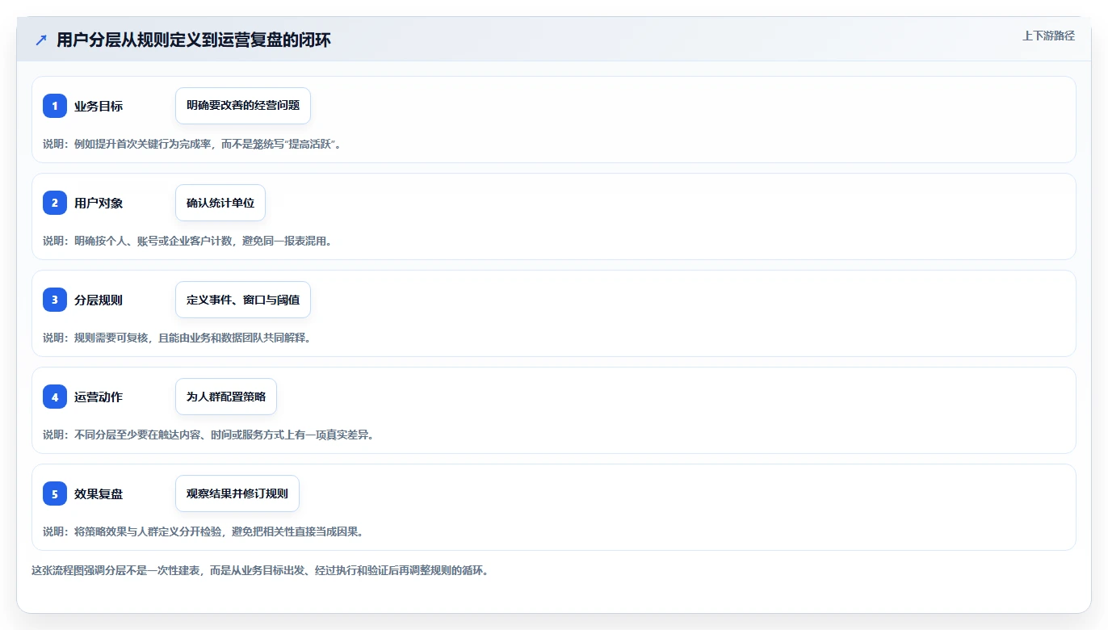Click the 上下游路径 label in header
1108x630 pixels.
[1048, 36]
